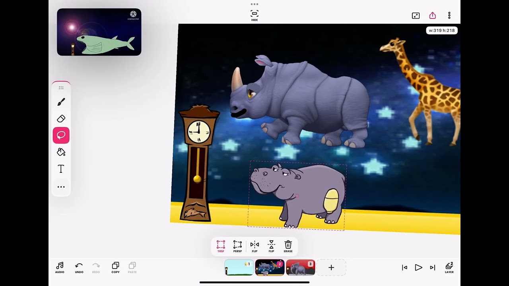Flip the selection vertically
Screen dimensions: 509x286
271,246
